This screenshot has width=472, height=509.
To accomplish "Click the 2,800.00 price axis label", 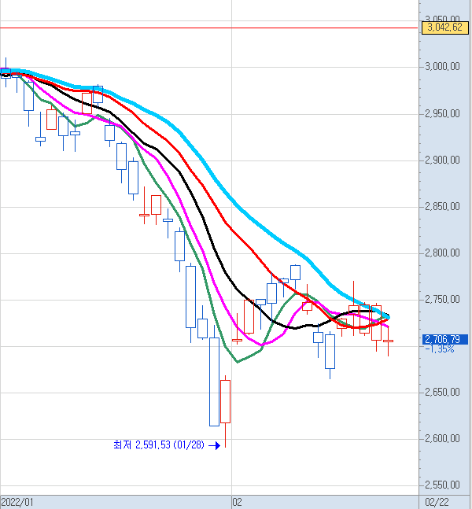I will (x=442, y=253).
